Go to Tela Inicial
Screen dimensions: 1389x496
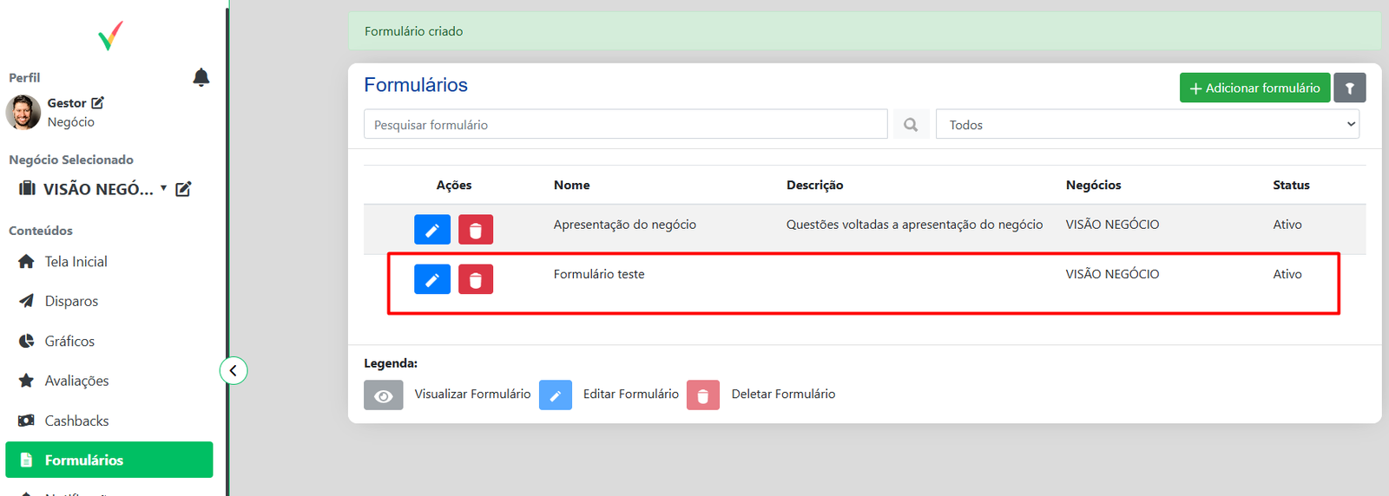click(76, 262)
